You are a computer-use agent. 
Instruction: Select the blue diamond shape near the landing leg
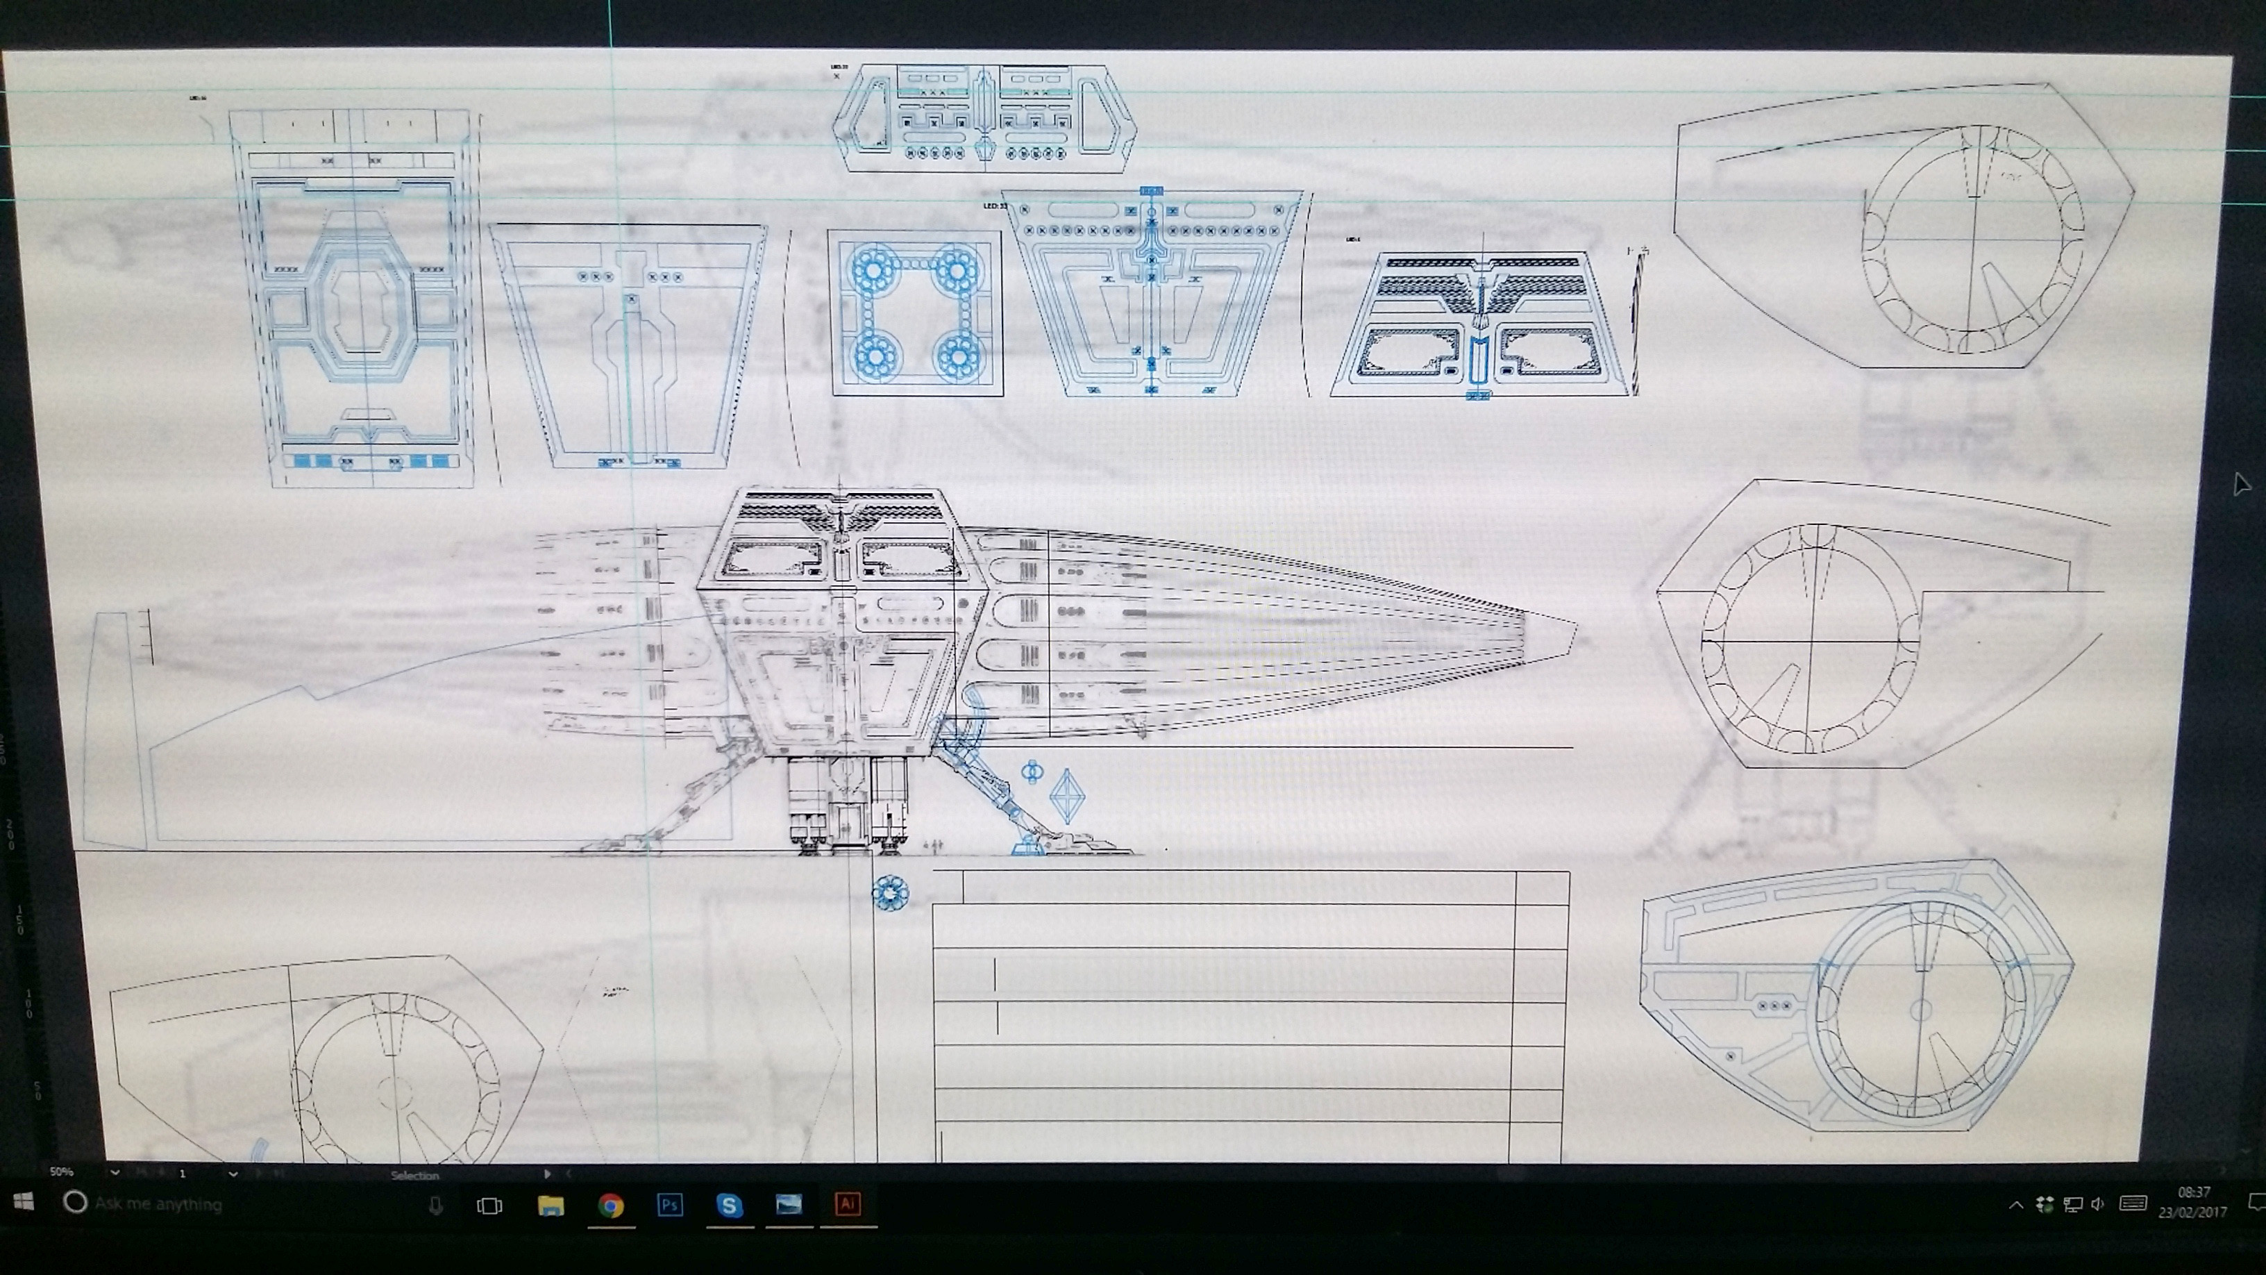(1068, 797)
